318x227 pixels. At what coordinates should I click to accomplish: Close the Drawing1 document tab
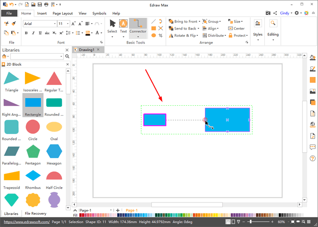point(98,49)
